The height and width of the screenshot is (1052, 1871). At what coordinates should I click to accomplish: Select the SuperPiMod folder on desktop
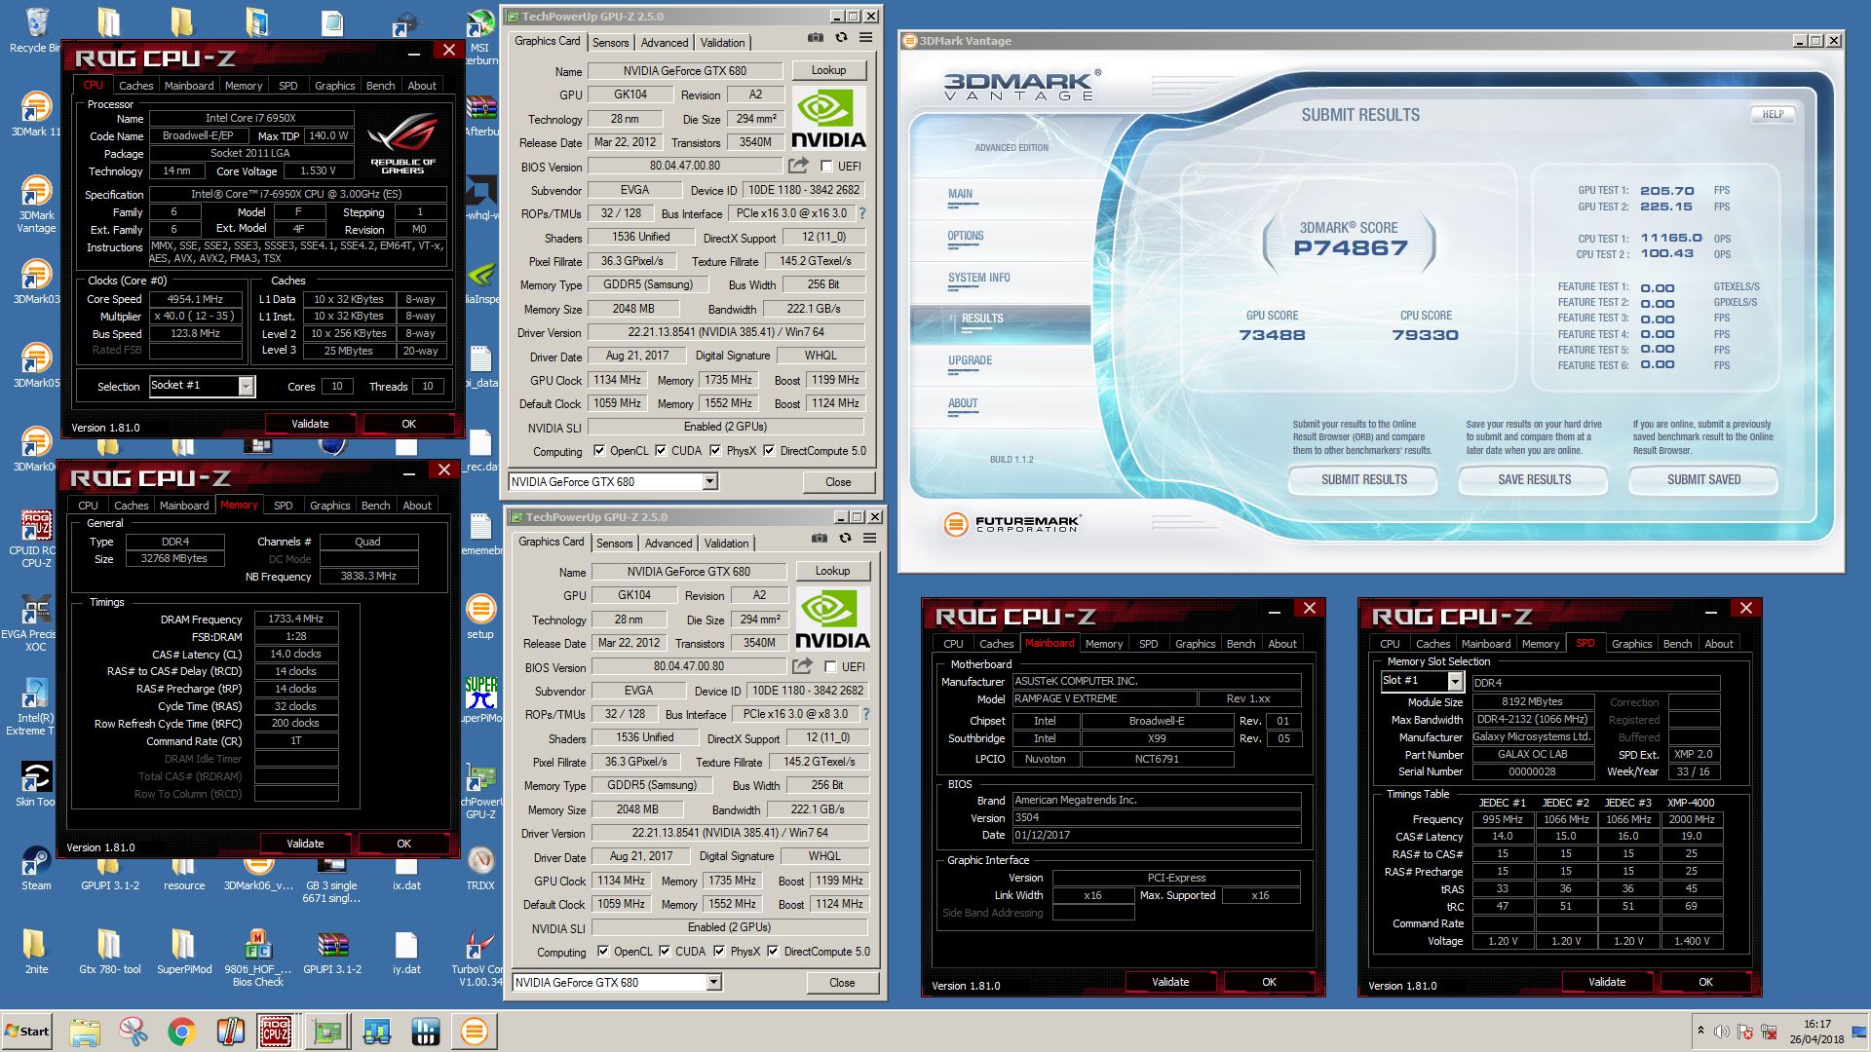pos(184,952)
